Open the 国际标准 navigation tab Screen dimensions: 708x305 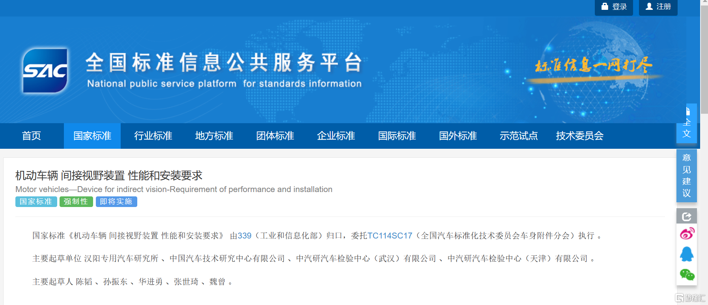[397, 136]
